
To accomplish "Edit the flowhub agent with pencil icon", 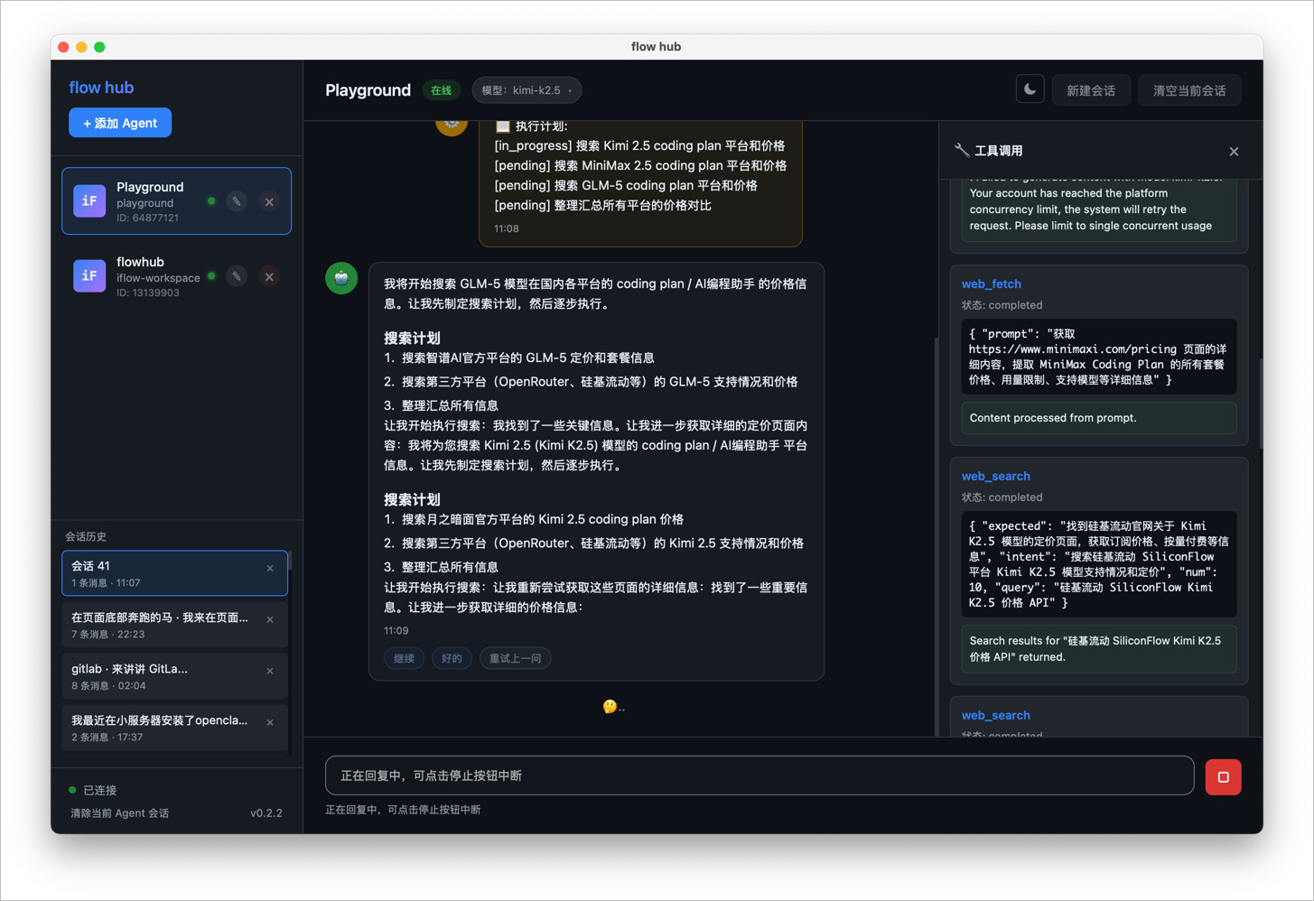I will tap(237, 276).
